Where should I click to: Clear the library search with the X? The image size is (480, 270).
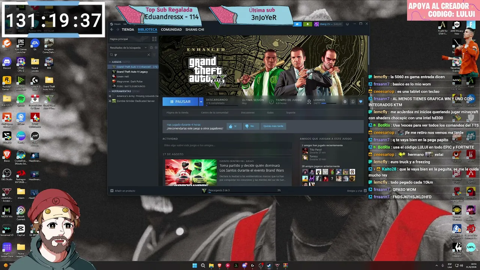coord(148,55)
